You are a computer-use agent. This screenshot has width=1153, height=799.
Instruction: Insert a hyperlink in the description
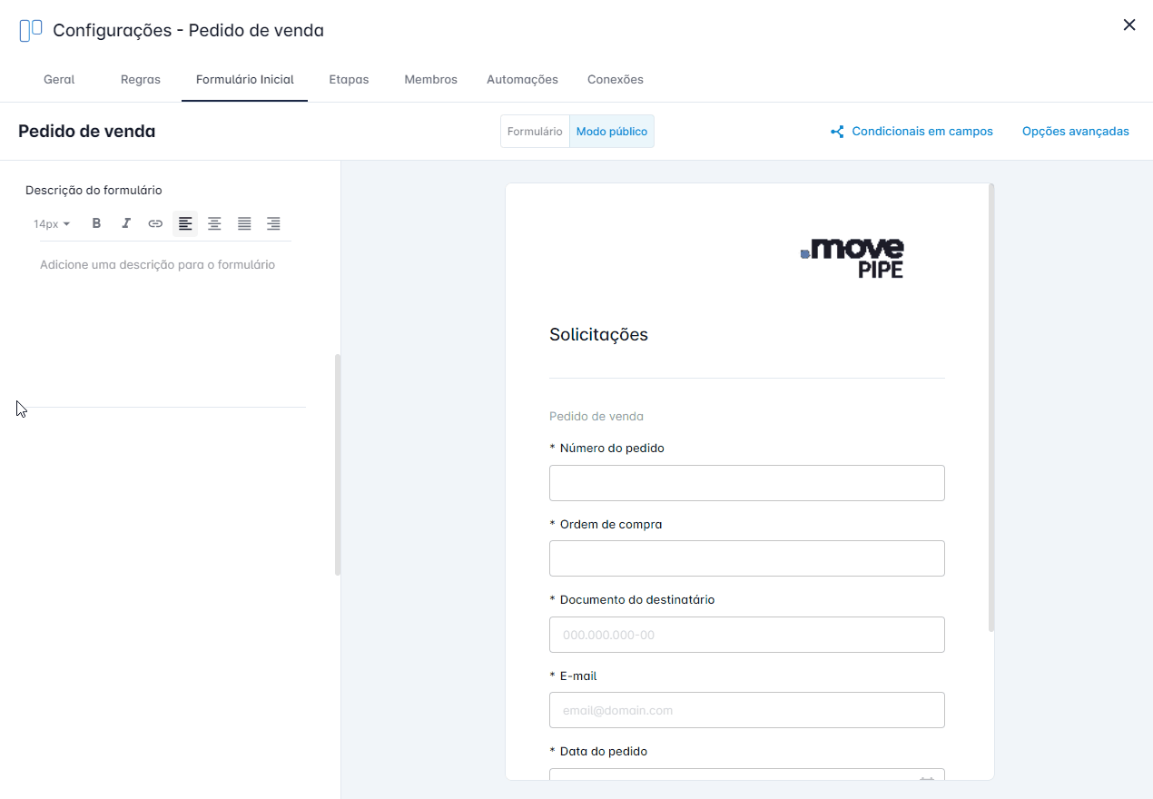coord(155,223)
